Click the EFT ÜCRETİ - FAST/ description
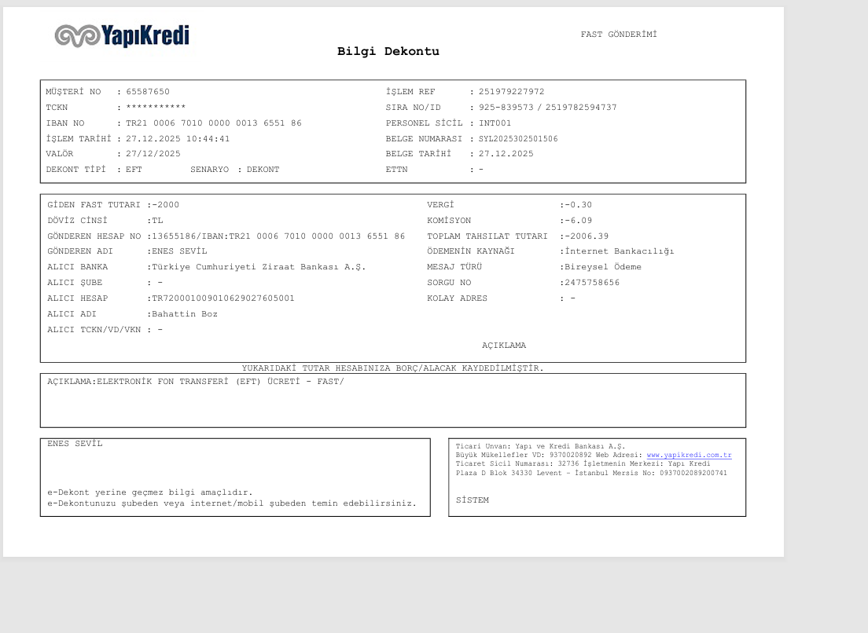Screen dimensions: 868x633 point(220,382)
